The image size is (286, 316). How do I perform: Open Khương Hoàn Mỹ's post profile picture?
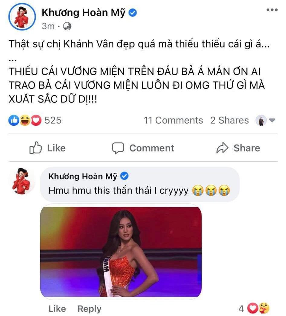pyautogui.click(x=22, y=17)
